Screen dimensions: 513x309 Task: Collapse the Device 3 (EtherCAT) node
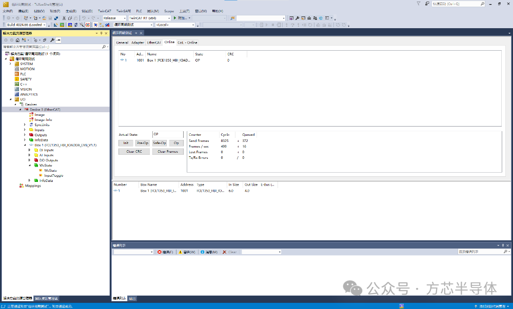tap(21, 110)
